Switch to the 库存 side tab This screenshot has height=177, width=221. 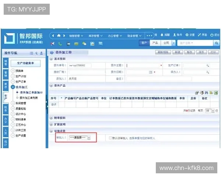6,86
